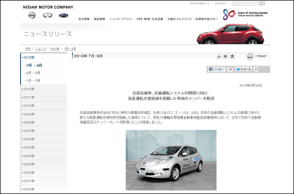The width and height of the screenshot is (294, 194).
Task: Click the Infiniti brand logo
Action: (47, 15)
